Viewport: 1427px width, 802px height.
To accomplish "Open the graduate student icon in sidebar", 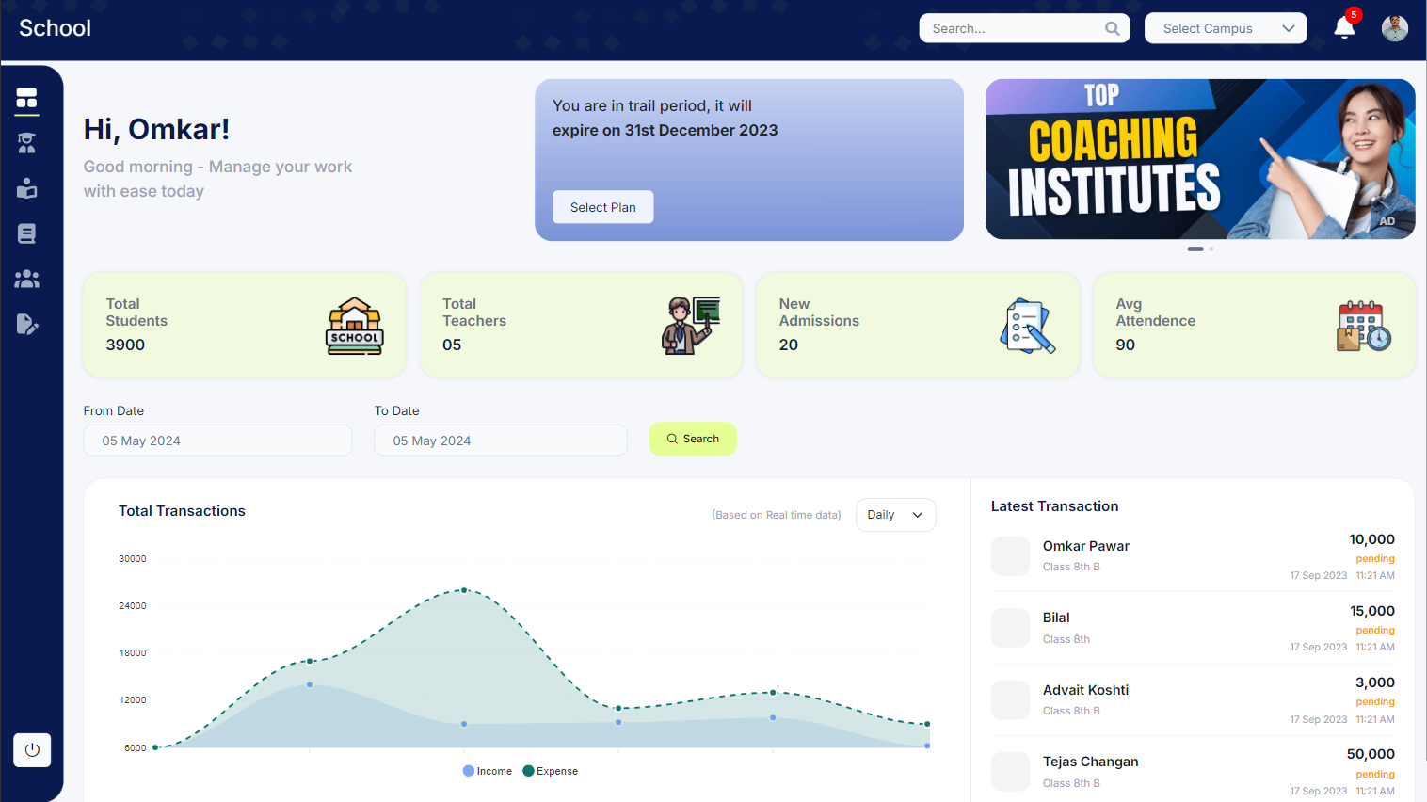I will pyautogui.click(x=26, y=143).
